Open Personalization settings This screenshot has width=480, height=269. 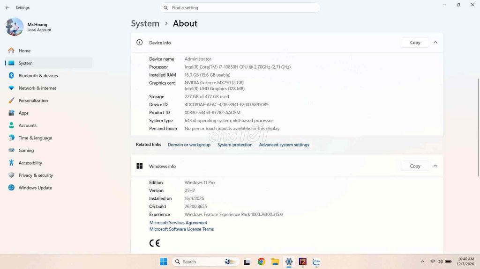(x=49, y=101)
